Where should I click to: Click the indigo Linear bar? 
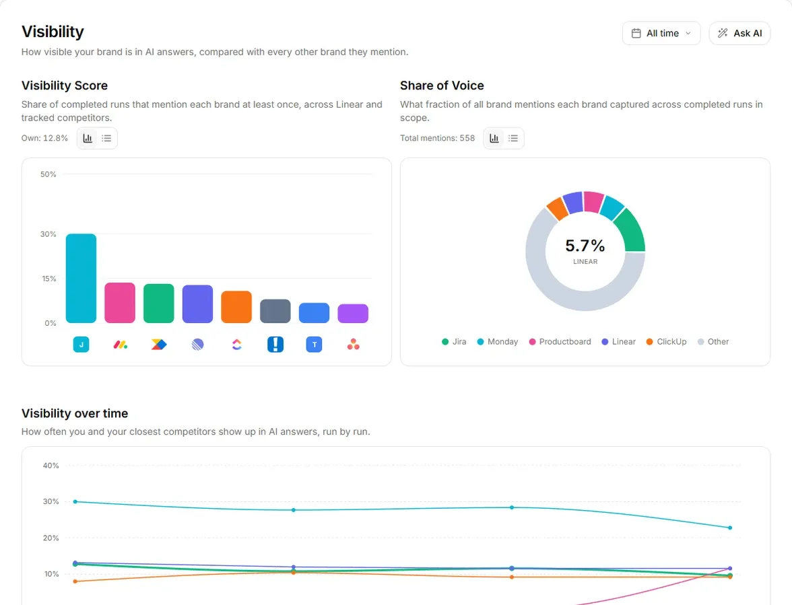(x=197, y=304)
